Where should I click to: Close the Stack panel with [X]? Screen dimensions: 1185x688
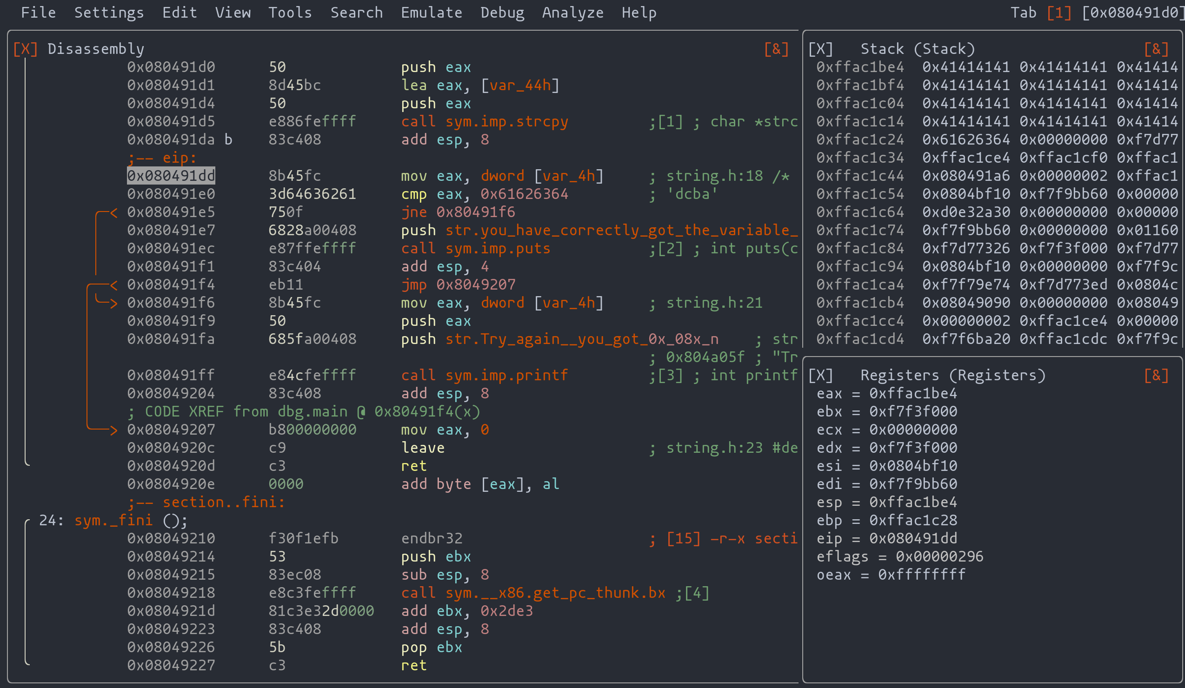(820, 49)
